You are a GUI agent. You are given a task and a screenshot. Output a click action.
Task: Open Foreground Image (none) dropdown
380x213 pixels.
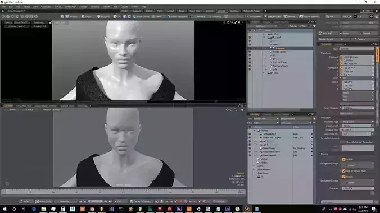357,165
